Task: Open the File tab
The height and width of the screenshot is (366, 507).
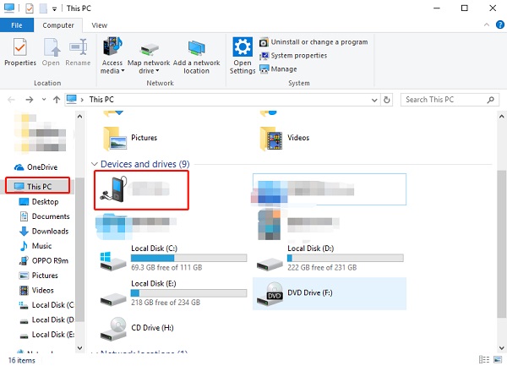Action: (x=17, y=25)
